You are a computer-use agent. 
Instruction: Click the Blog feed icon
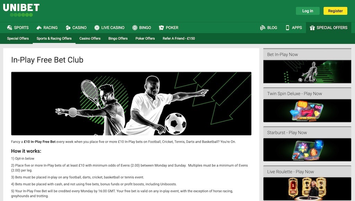[x=263, y=28]
